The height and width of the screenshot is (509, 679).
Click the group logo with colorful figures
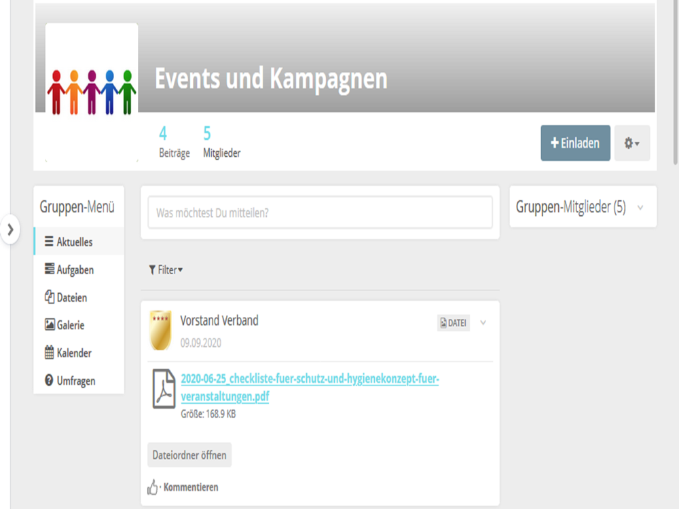[92, 92]
